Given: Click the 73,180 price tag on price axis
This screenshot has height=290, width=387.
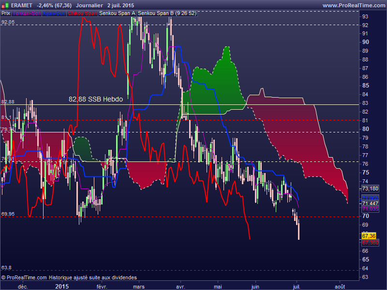Looking at the screenshot, I should pos(370,188).
